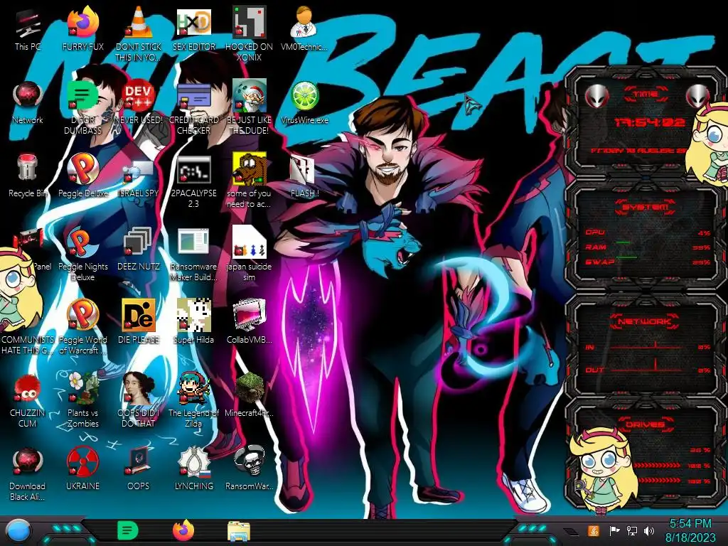Click the OUT traffic row in NETWORK widget
The height and width of the screenshot is (546, 728).
(647, 370)
